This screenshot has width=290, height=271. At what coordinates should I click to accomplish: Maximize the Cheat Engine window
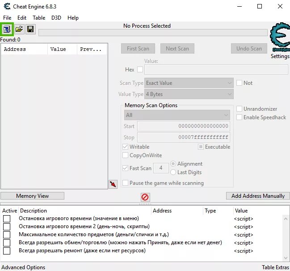(260, 6)
